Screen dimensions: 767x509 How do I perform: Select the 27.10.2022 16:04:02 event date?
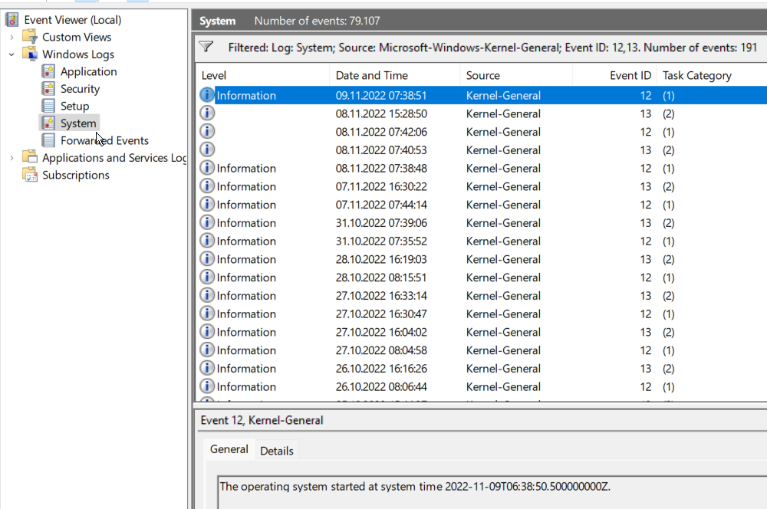(x=381, y=332)
